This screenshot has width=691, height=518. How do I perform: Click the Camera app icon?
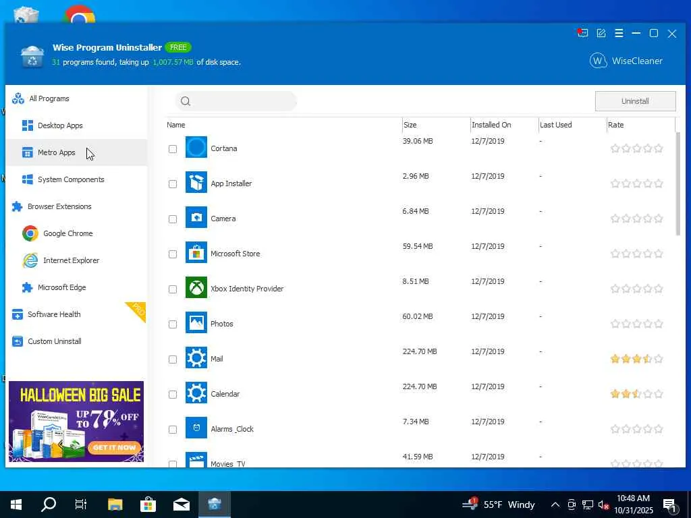[x=196, y=218]
